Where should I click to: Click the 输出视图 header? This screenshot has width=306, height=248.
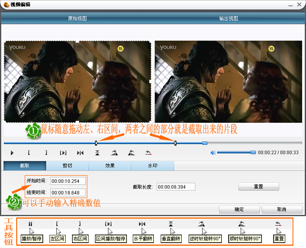229,18
